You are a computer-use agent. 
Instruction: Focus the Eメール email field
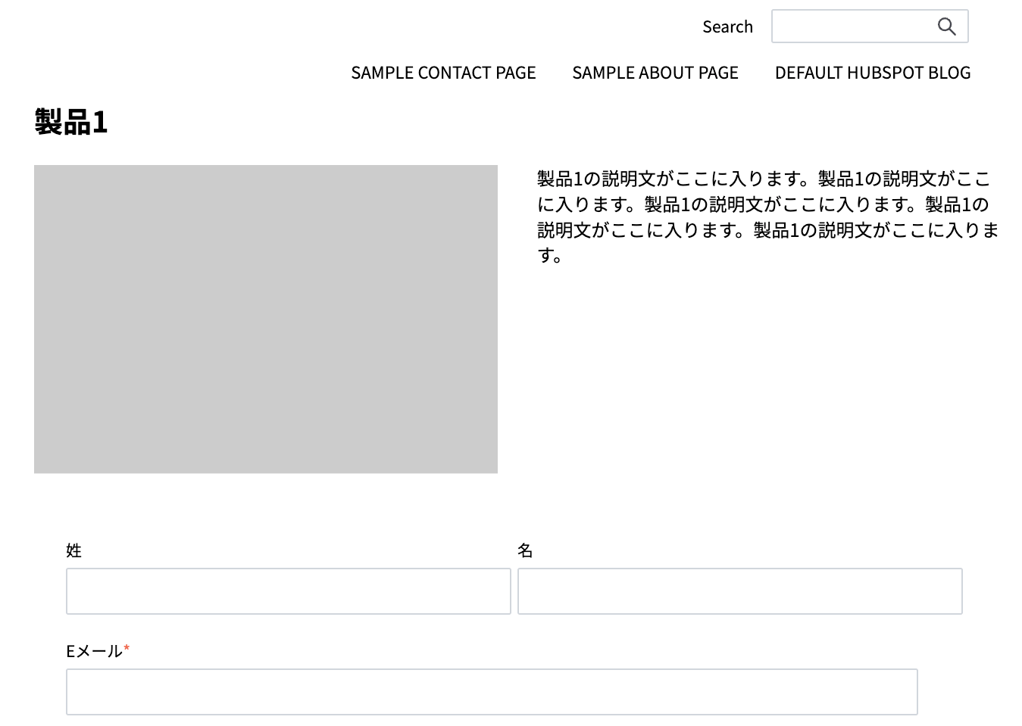(492, 692)
